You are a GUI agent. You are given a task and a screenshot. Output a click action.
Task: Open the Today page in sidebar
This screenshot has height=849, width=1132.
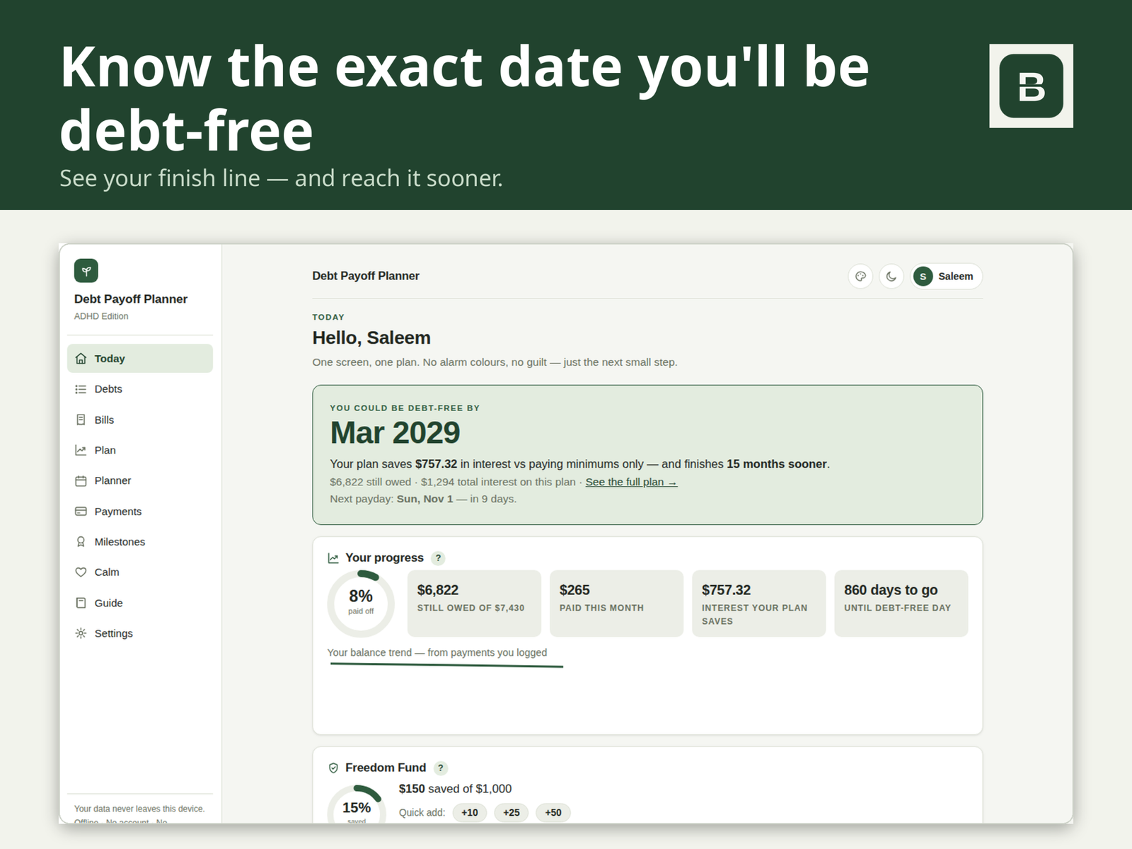(x=140, y=358)
